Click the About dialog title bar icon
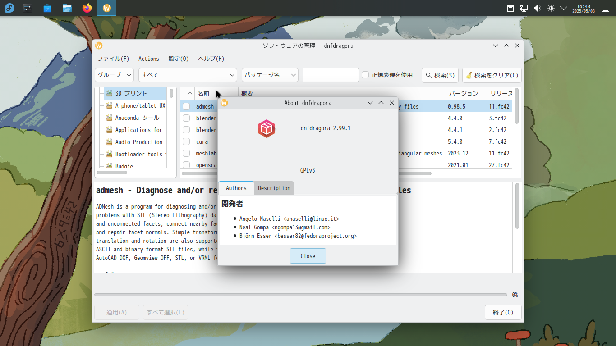 point(224,103)
